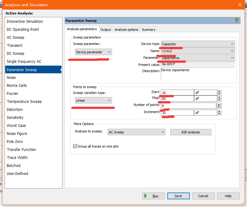
Task: Click the Run button
Action: coord(153,196)
